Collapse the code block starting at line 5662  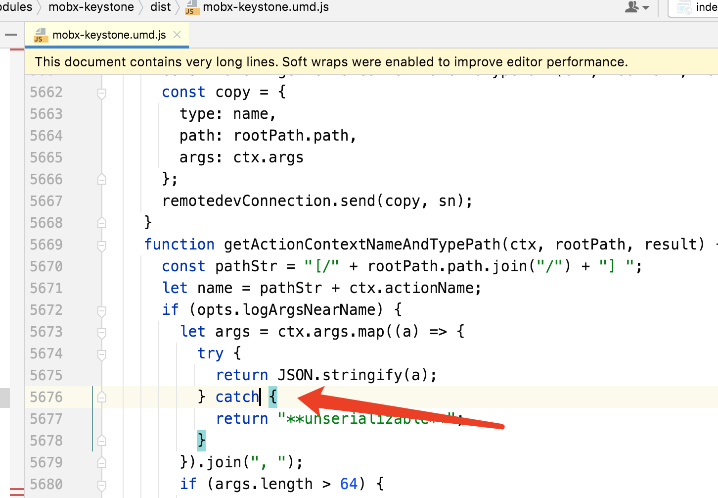(x=101, y=92)
